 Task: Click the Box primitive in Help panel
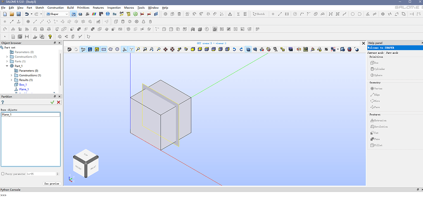(x=374, y=63)
